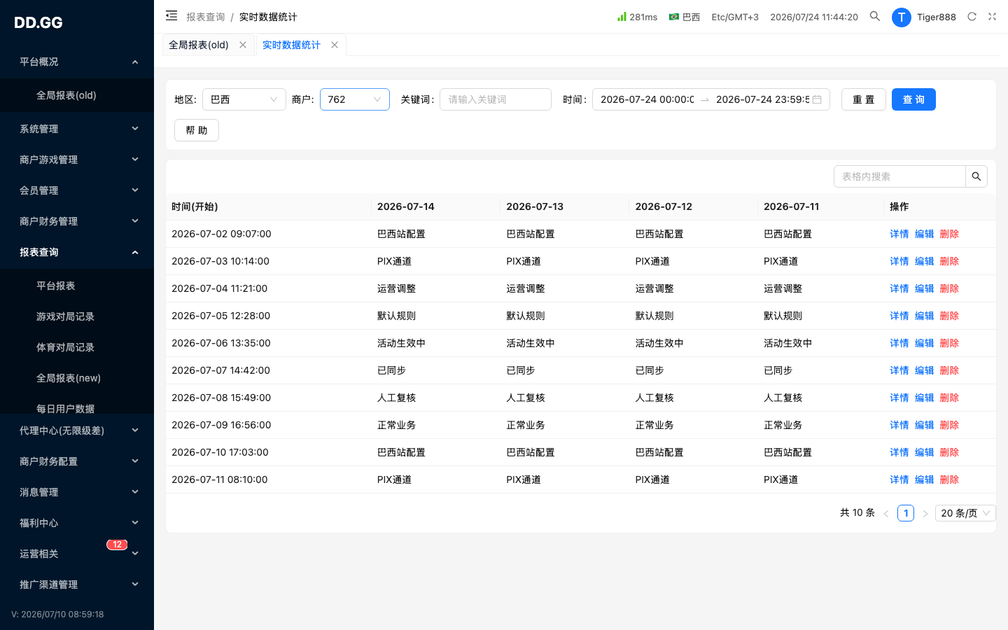Click the 重置 button

(x=864, y=99)
